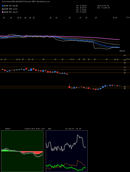The width and height of the screenshot is (130, 172).
Task: Click the 'Pre C: 34.30' close value
Action: [x=81, y=12]
